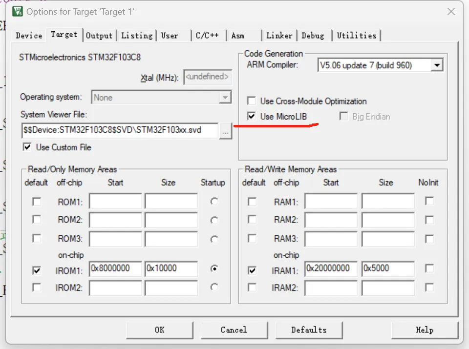Click the ROM3 Size field
Image resolution: width=469 pixels, height=349 pixels.
tap(171, 239)
